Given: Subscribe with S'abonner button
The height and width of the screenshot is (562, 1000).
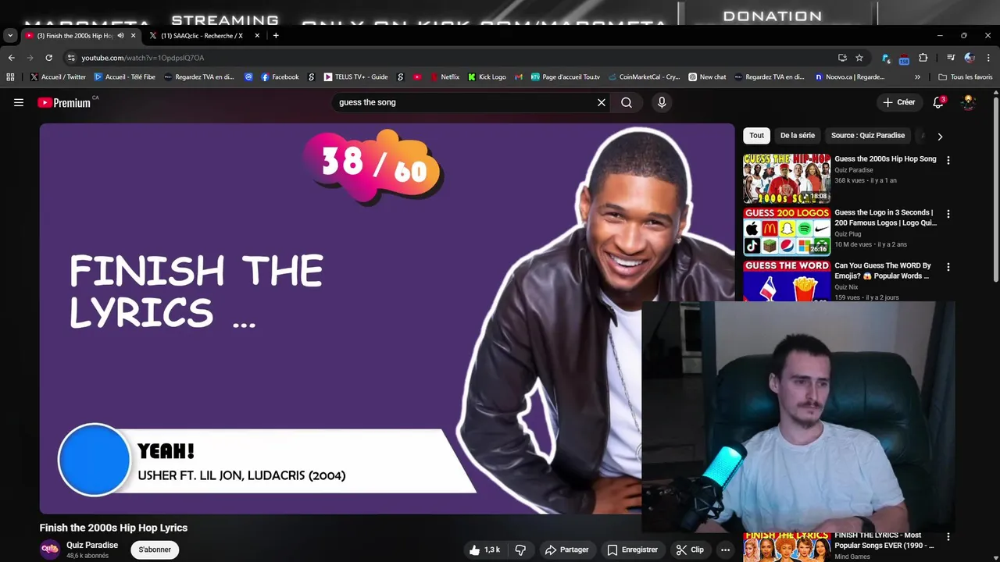Looking at the screenshot, I should pos(155,550).
